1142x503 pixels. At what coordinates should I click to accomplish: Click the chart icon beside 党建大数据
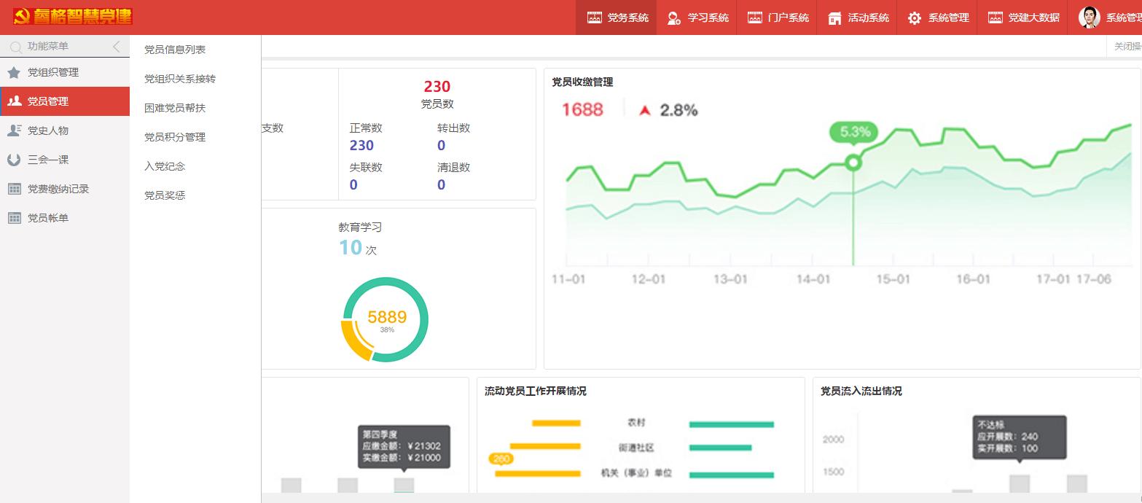coord(996,17)
